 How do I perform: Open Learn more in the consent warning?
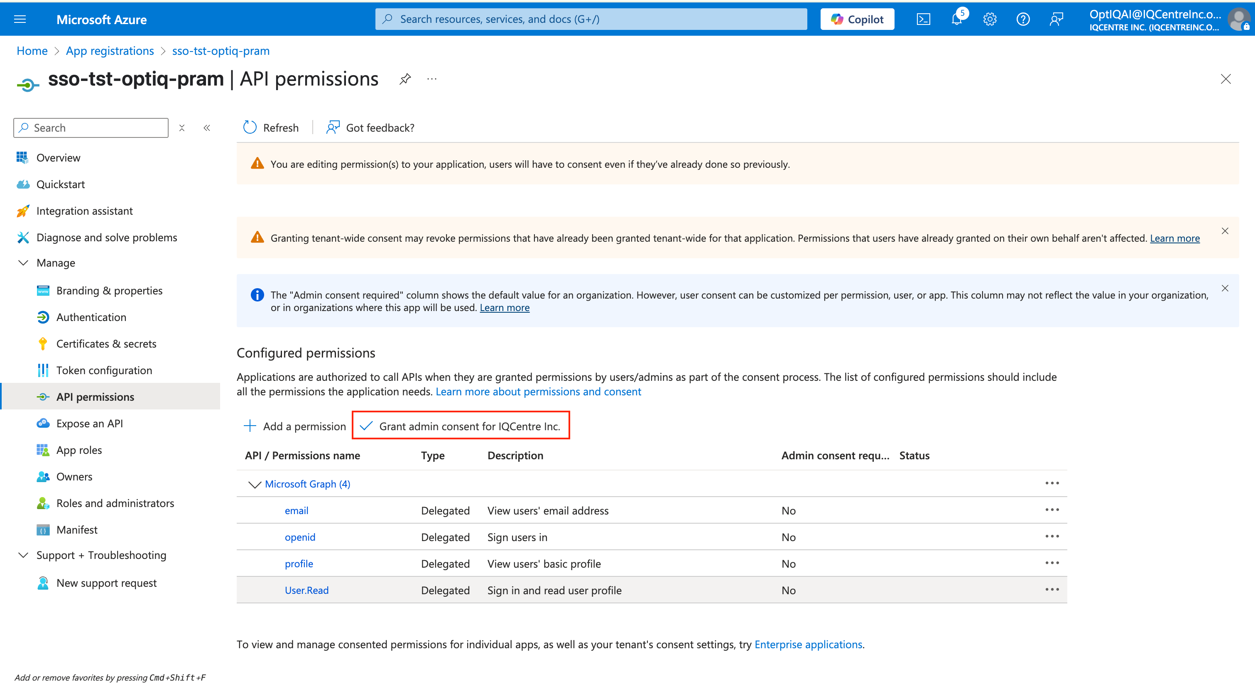coord(1174,238)
